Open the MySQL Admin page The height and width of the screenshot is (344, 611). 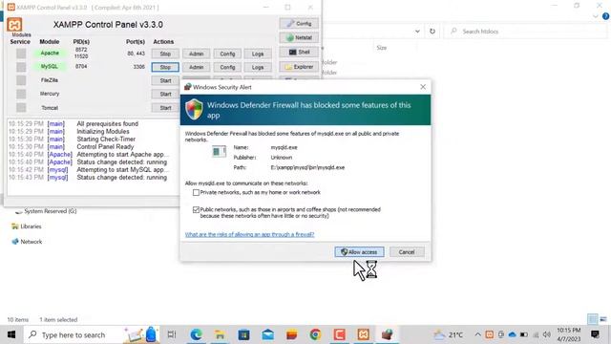pos(196,67)
